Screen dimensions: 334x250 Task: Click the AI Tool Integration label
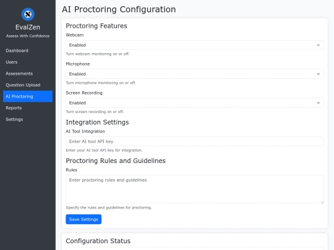85,131
